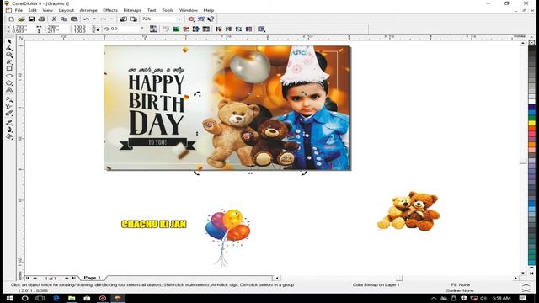Select the CHACHU KI JAN text object
539x303 pixels.
[x=153, y=224]
